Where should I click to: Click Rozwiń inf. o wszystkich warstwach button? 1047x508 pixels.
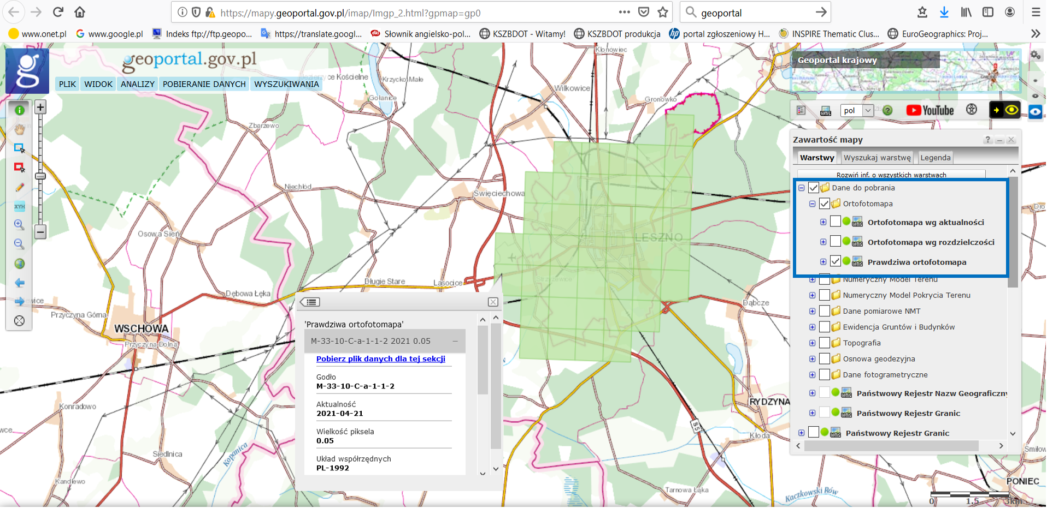pos(891,175)
